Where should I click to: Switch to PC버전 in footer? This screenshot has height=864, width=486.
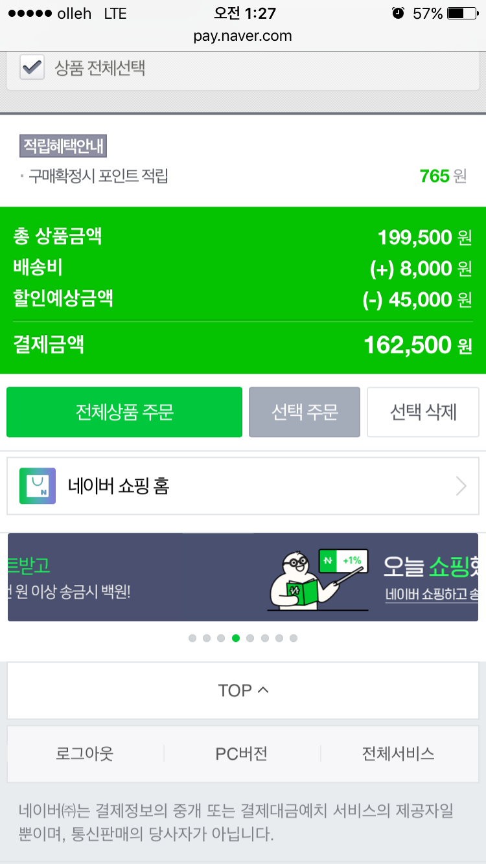click(242, 754)
